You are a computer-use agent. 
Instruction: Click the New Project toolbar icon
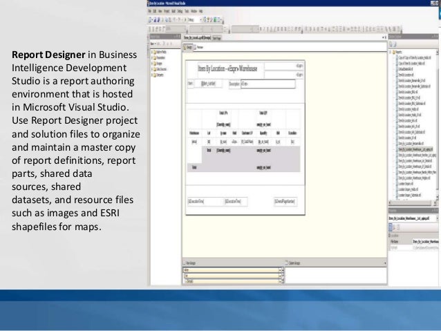click(x=150, y=19)
